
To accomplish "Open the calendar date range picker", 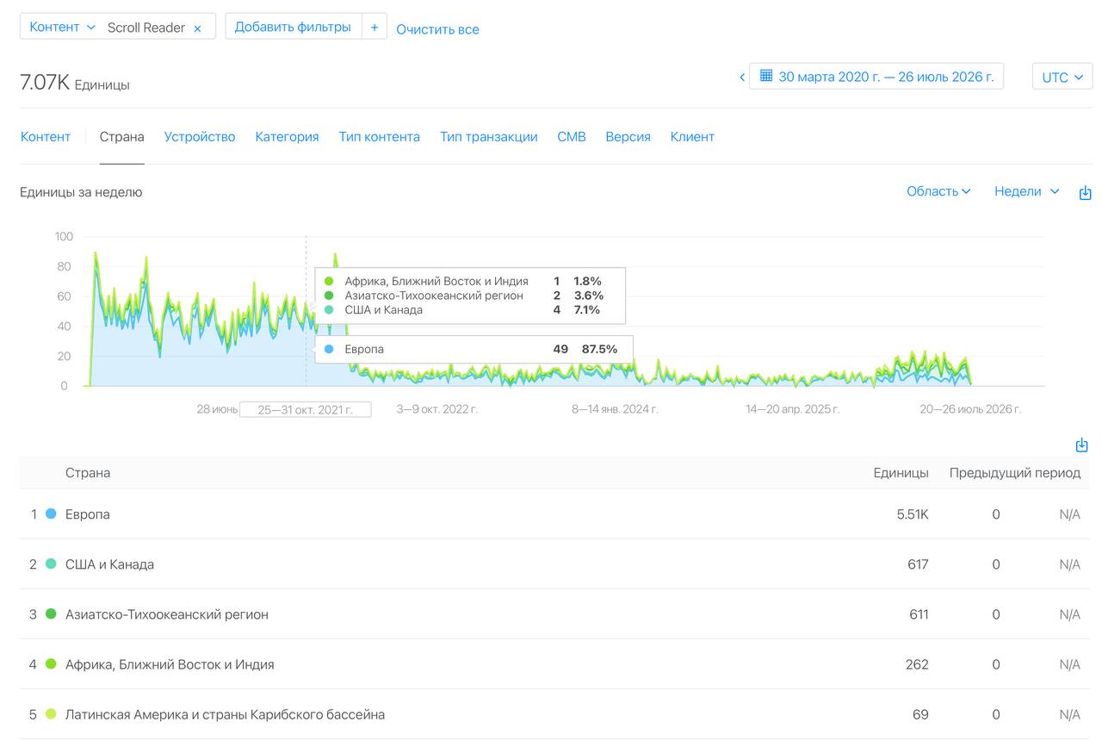I will [876, 77].
